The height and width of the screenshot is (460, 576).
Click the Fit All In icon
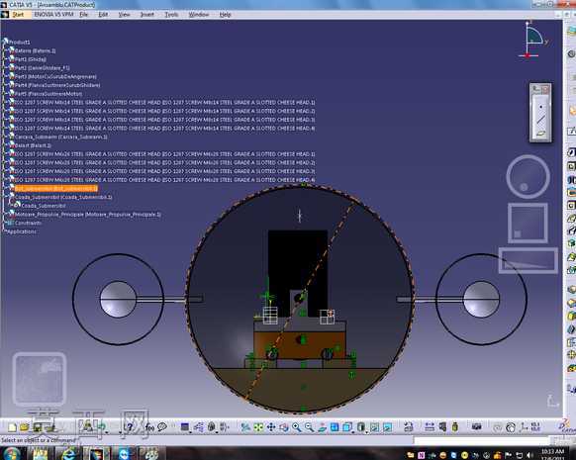tap(258, 427)
